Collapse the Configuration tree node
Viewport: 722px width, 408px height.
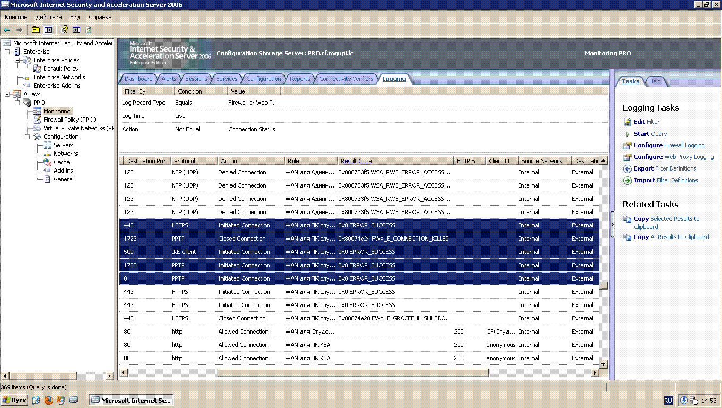pos(28,137)
